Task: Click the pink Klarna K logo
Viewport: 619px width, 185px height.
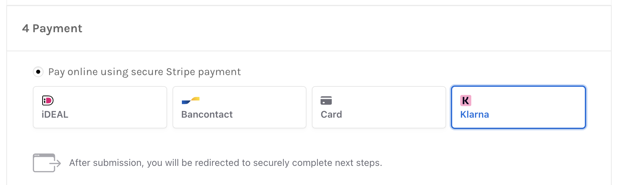Action: click(466, 101)
